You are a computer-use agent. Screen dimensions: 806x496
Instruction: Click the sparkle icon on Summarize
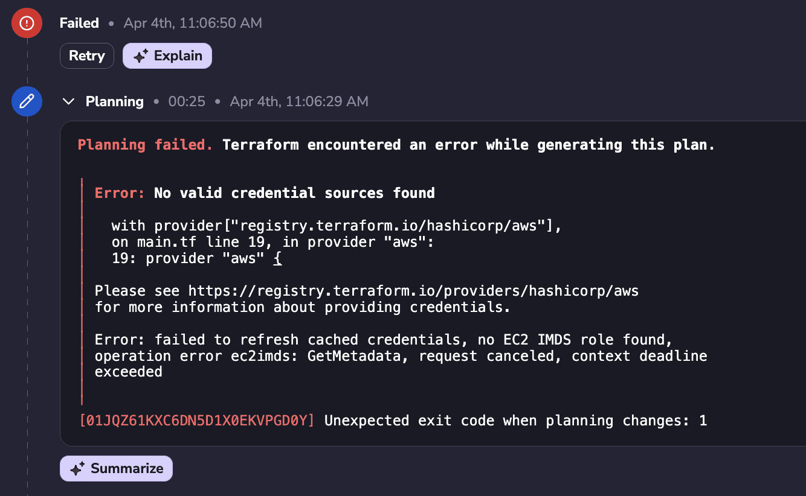pos(77,469)
